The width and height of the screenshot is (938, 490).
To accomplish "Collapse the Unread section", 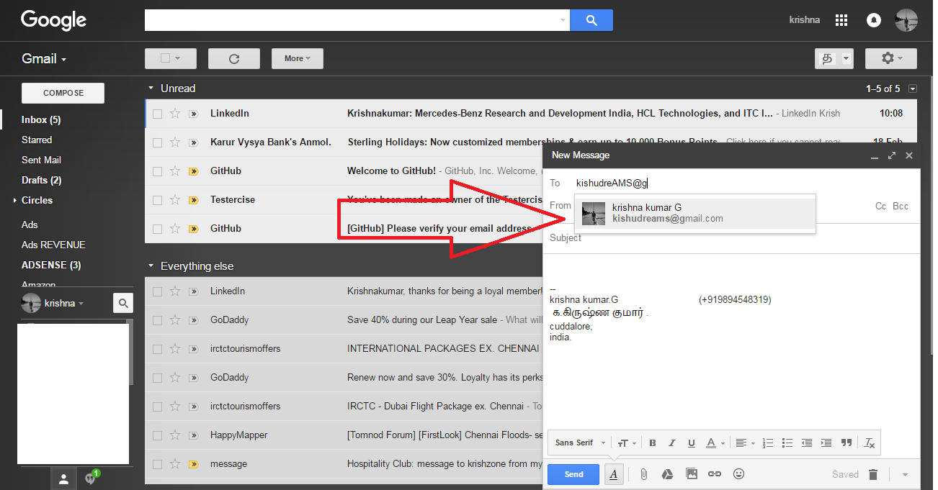I will [150, 88].
